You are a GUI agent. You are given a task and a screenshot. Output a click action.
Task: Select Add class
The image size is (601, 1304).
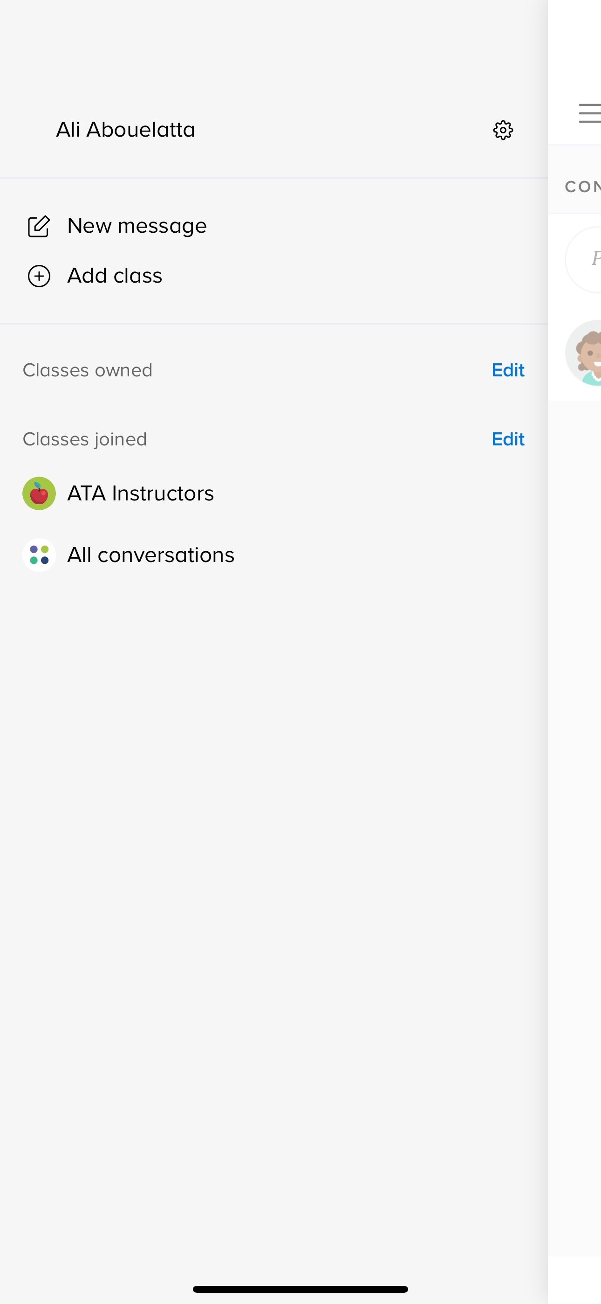point(114,276)
